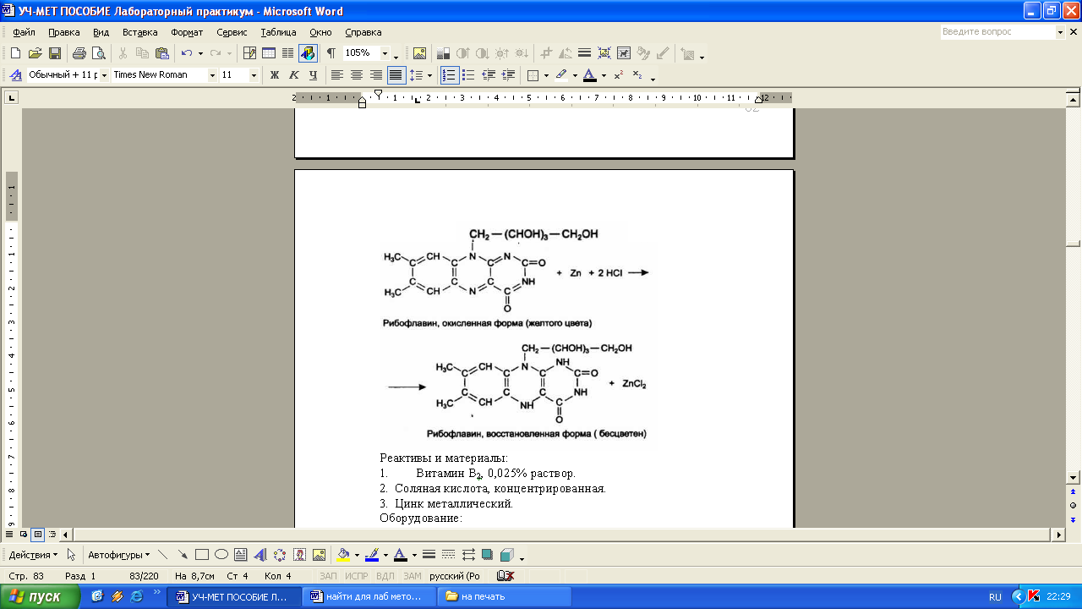Switch to 'найти для лаб мето...' taskbar window
This screenshot has width=1082, height=609.
coord(369,596)
